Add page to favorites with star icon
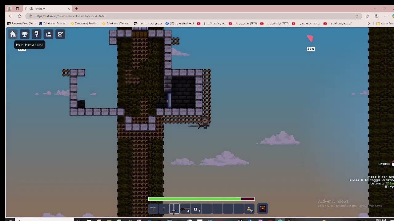This screenshot has width=394, height=221. [x=357, y=16]
